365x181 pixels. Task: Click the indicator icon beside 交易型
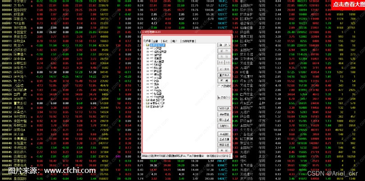point(151,78)
